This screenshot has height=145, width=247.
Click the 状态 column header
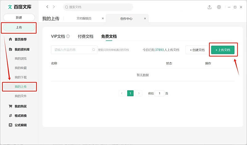pos(169,63)
